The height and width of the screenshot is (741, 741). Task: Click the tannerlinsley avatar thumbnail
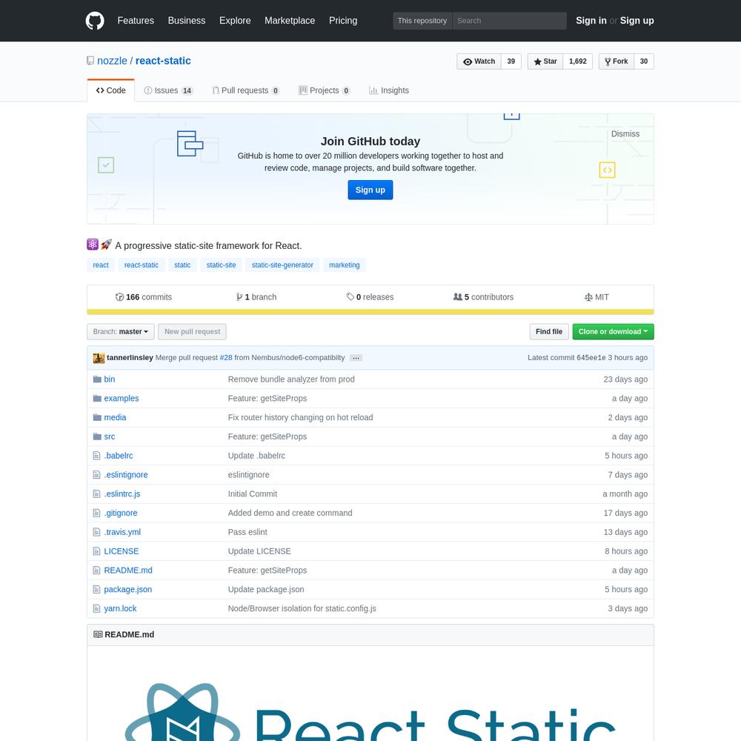pyautogui.click(x=99, y=358)
